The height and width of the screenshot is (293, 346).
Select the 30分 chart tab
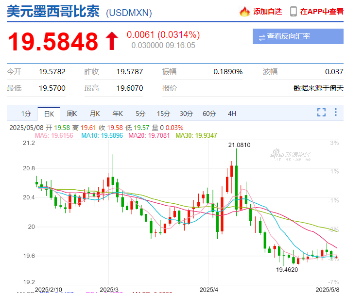[186, 114]
